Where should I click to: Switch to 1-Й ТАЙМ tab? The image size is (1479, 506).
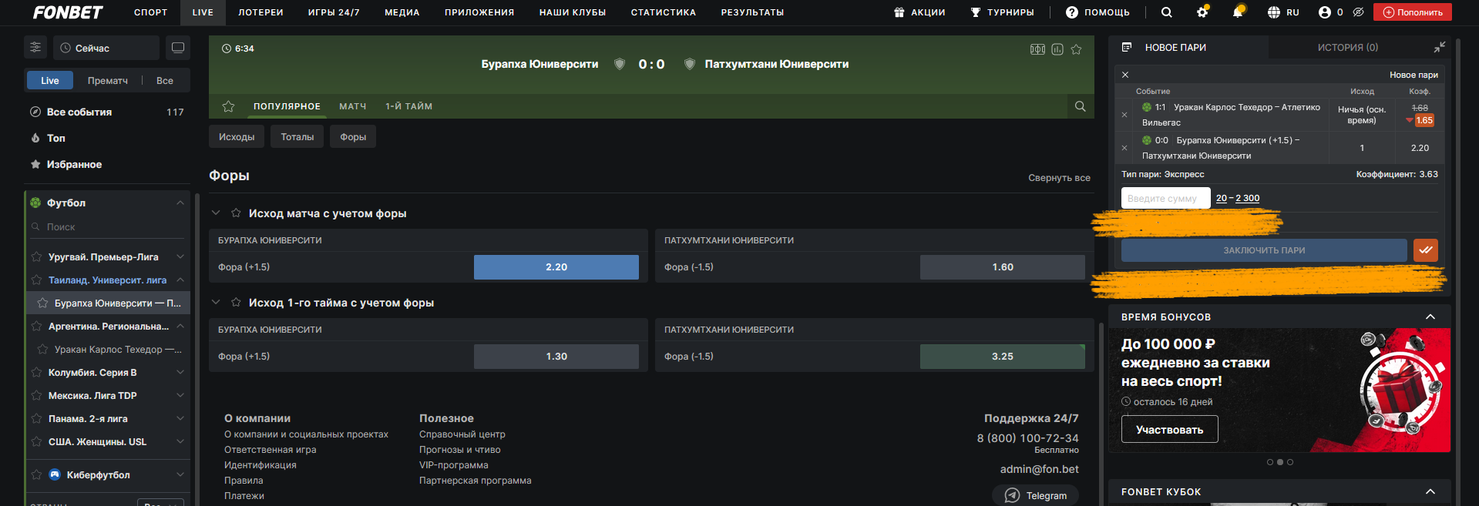pyautogui.click(x=409, y=106)
